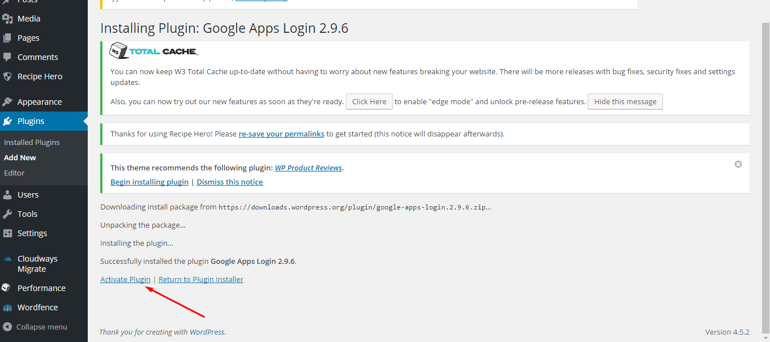770x342 pixels.
Task: Click the Comments bubble icon
Action: [7, 57]
